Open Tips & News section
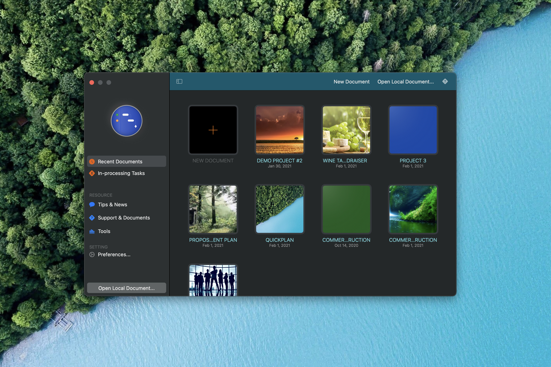 pyautogui.click(x=112, y=204)
